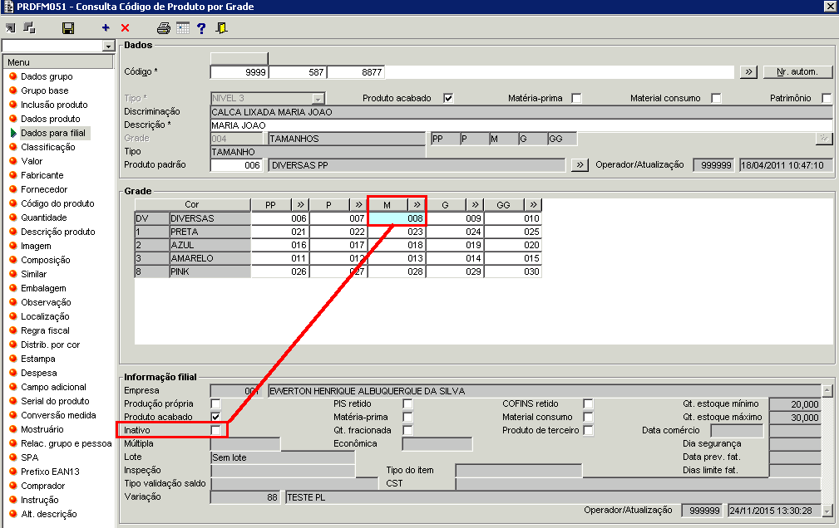839x528 pixels.
Task: Click the bullet icon beside Comprador
Action: (13, 486)
